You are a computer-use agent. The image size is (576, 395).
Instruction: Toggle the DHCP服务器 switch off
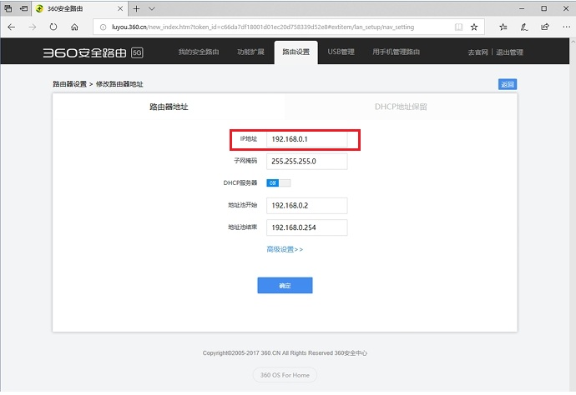pos(278,183)
